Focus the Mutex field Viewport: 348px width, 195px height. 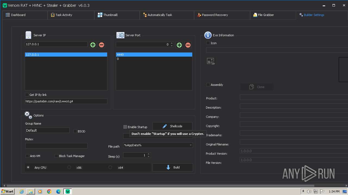tap(56, 146)
